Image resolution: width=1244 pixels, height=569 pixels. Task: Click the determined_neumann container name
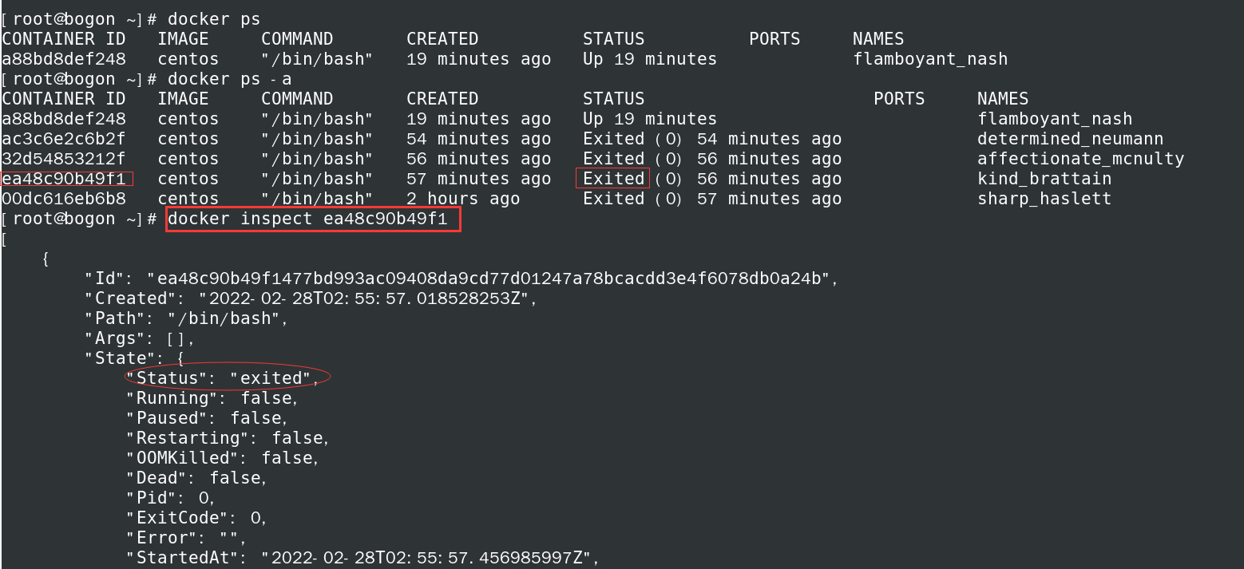click(1070, 139)
